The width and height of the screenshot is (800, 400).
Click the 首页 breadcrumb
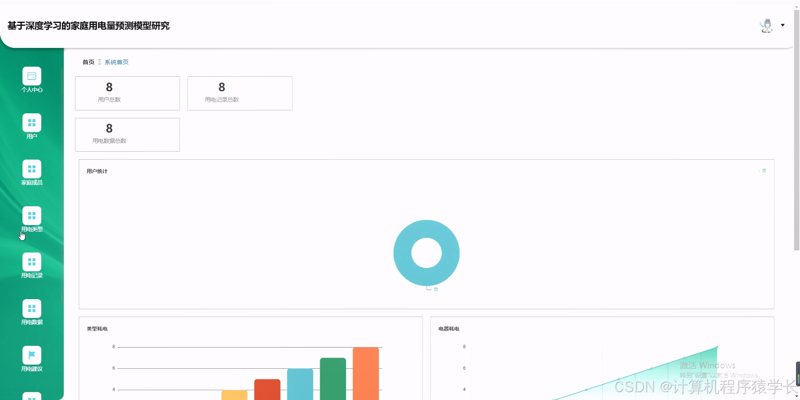tap(88, 62)
